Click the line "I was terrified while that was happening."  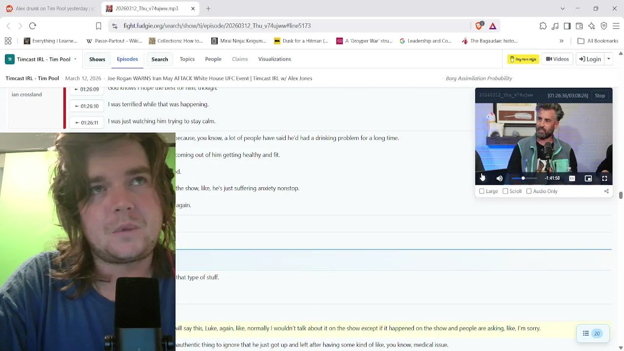pos(158,104)
